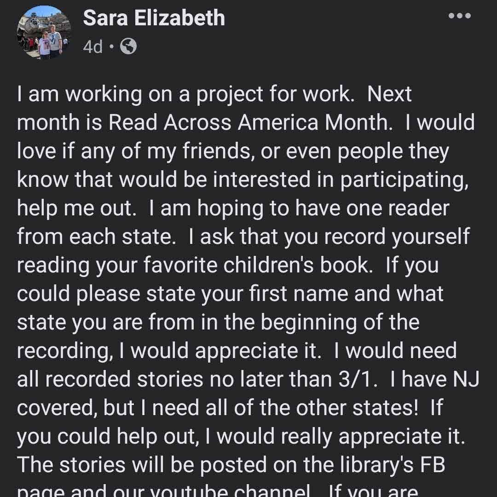Open the three-dot post options menu

(459, 16)
